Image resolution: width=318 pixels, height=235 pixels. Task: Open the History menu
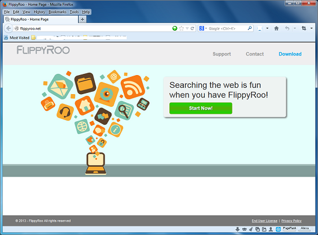tap(39, 12)
